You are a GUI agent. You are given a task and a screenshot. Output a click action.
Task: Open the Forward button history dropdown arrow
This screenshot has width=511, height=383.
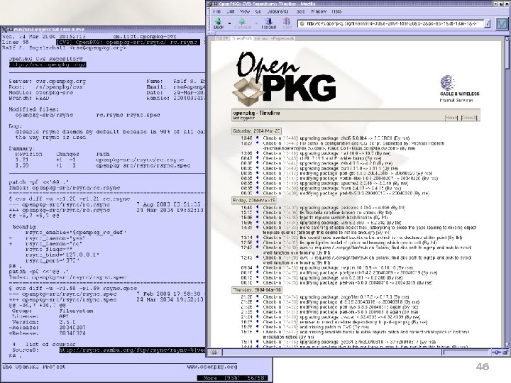pyautogui.click(x=256, y=23)
